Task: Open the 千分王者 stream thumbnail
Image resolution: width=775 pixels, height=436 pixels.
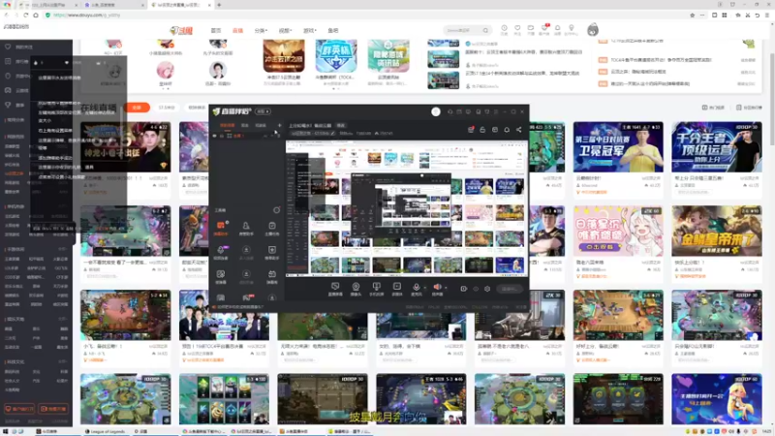Action: point(716,147)
